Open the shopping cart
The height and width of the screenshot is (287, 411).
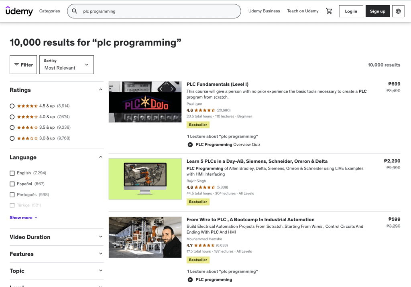[x=329, y=11]
